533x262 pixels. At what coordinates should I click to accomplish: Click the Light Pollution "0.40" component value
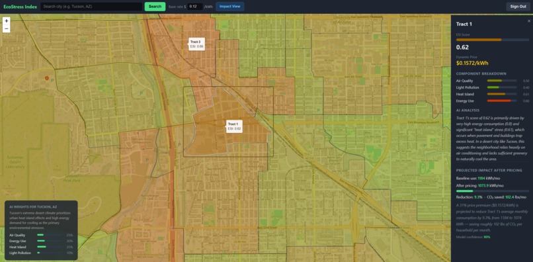pyautogui.click(x=526, y=88)
